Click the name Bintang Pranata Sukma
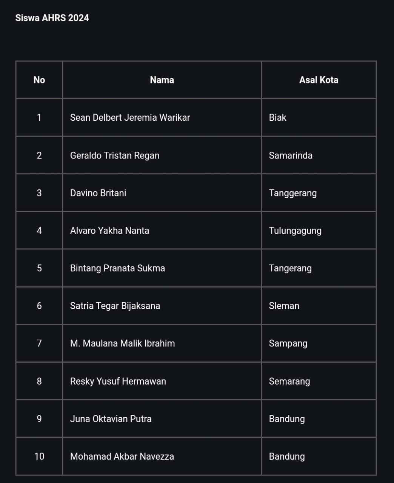 (117, 268)
